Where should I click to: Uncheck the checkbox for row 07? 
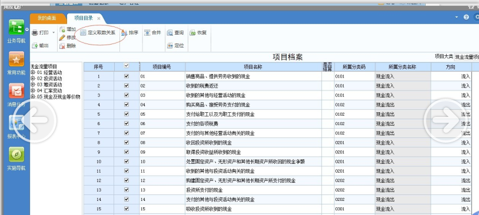click(x=127, y=133)
